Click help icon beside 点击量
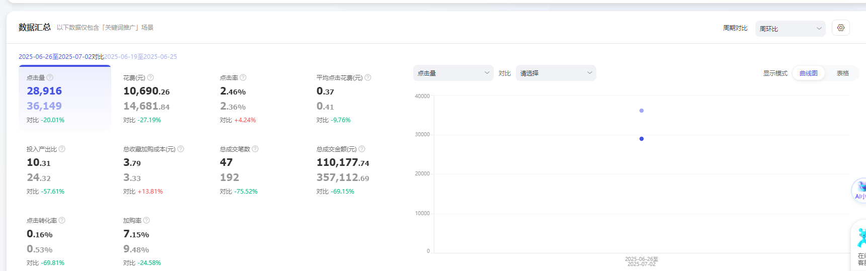Viewport: 866px width, 271px height. (x=50, y=78)
